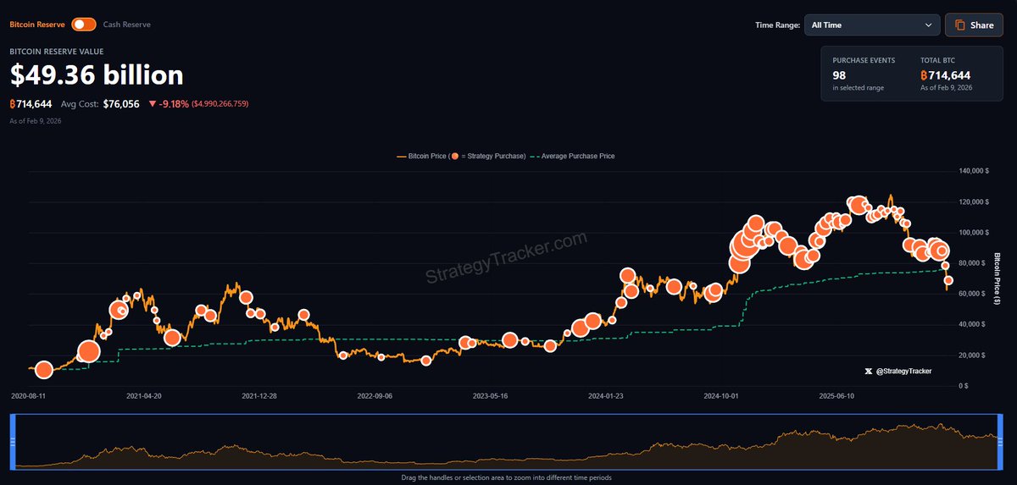Click the red down-triangle loss icon
This screenshot has height=485, width=1017.
[x=152, y=104]
